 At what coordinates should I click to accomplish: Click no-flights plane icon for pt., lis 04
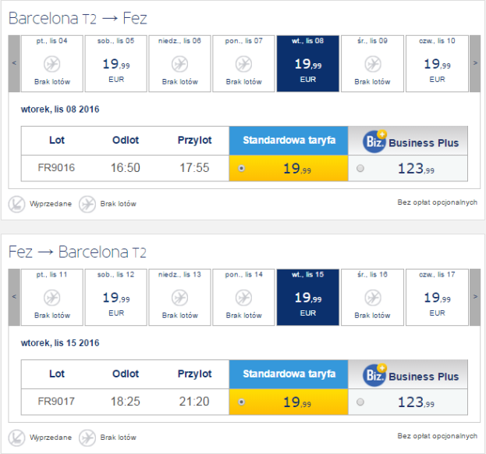click(52, 63)
